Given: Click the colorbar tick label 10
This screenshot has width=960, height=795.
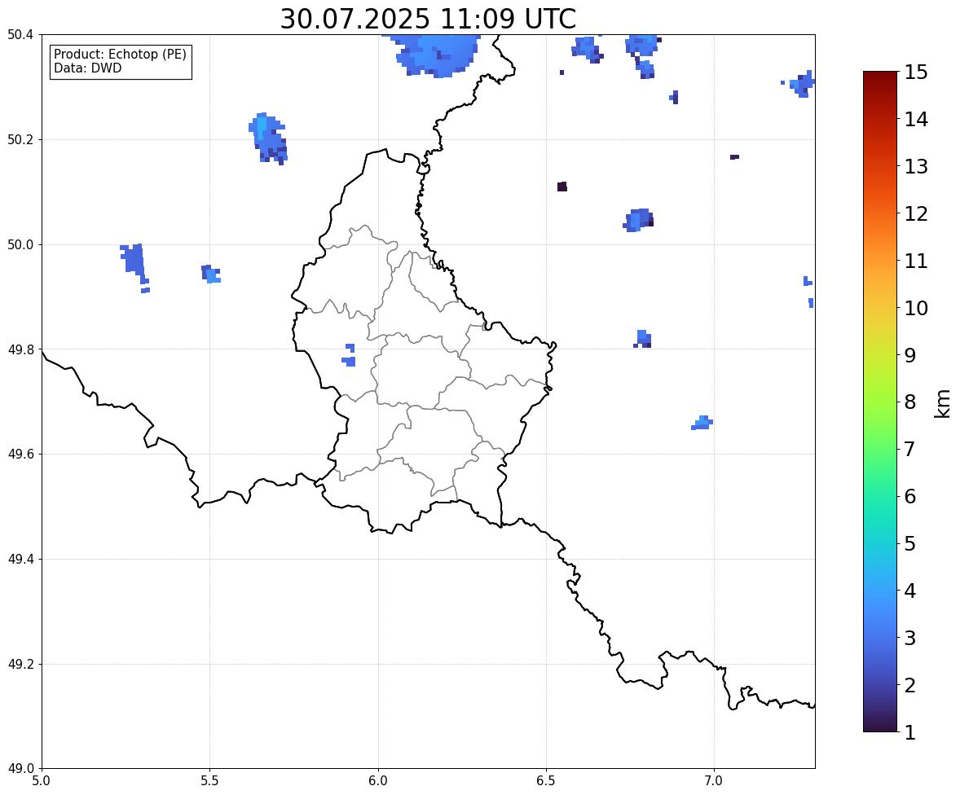Looking at the screenshot, I should coord(916,308).
